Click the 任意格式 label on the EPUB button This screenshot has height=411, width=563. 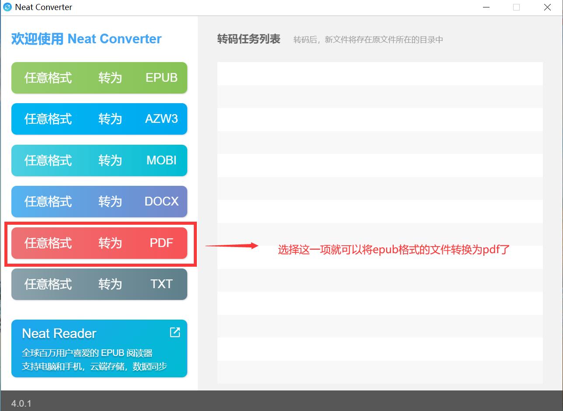pos(47,77)
